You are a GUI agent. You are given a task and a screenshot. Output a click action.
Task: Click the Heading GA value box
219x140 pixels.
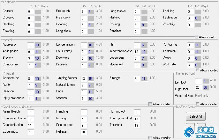coord(91,25)
